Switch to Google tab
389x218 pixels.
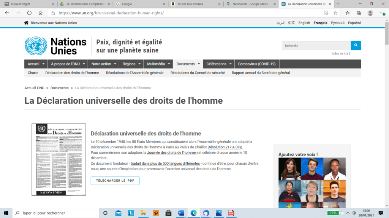point(140,4)
